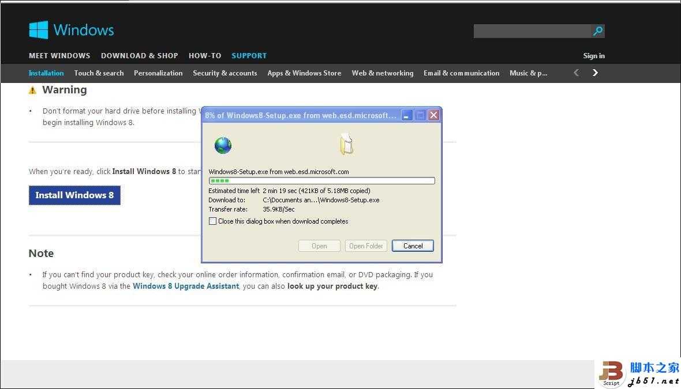Screen dimensions: 681x389
Task: Cancel the Windows8-Setup.exe download
Action: (413, 246)
